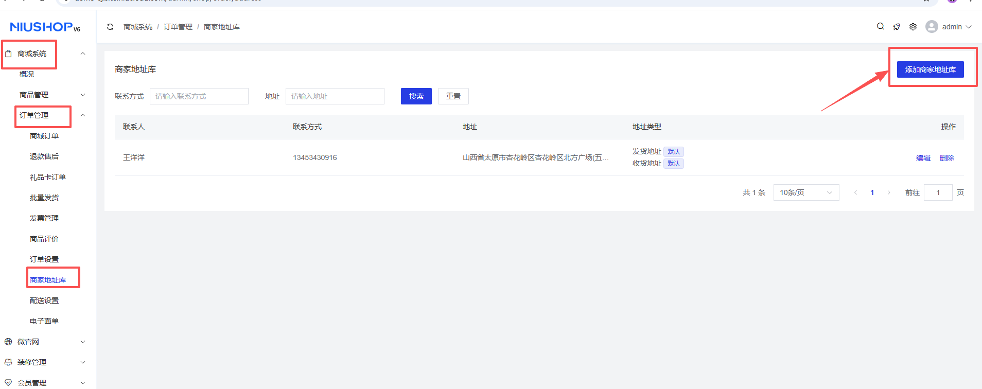Open the admin account dropdown arrow
This screenshot has height=389, width=982.
pyautogui.click(x=969, y=27)
